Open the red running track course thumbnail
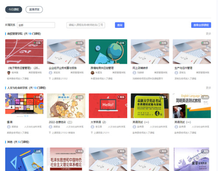The height and width of the screenshot is (171, 218). point(24,51)
